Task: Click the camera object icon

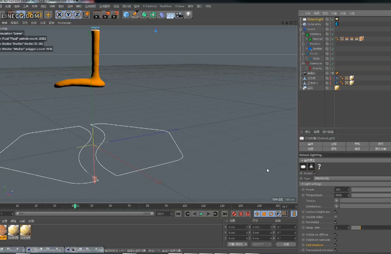Action: click(x=179, y=15)
